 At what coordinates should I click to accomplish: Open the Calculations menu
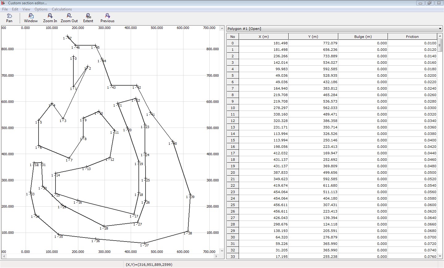click(x=62, y=9)
